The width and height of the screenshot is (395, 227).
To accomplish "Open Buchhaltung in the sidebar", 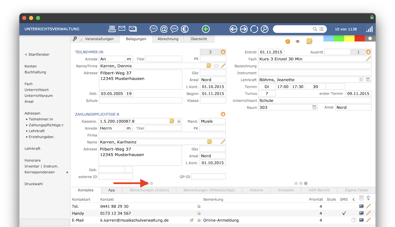I will [35, 72].
